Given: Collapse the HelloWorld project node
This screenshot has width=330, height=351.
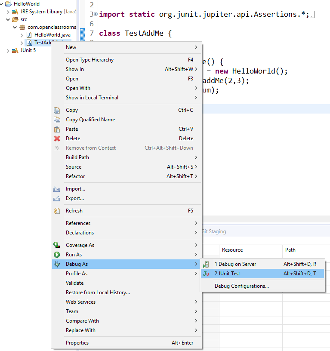Looking at the screenshot, I should pyautogui.click(x=1, y=4).
